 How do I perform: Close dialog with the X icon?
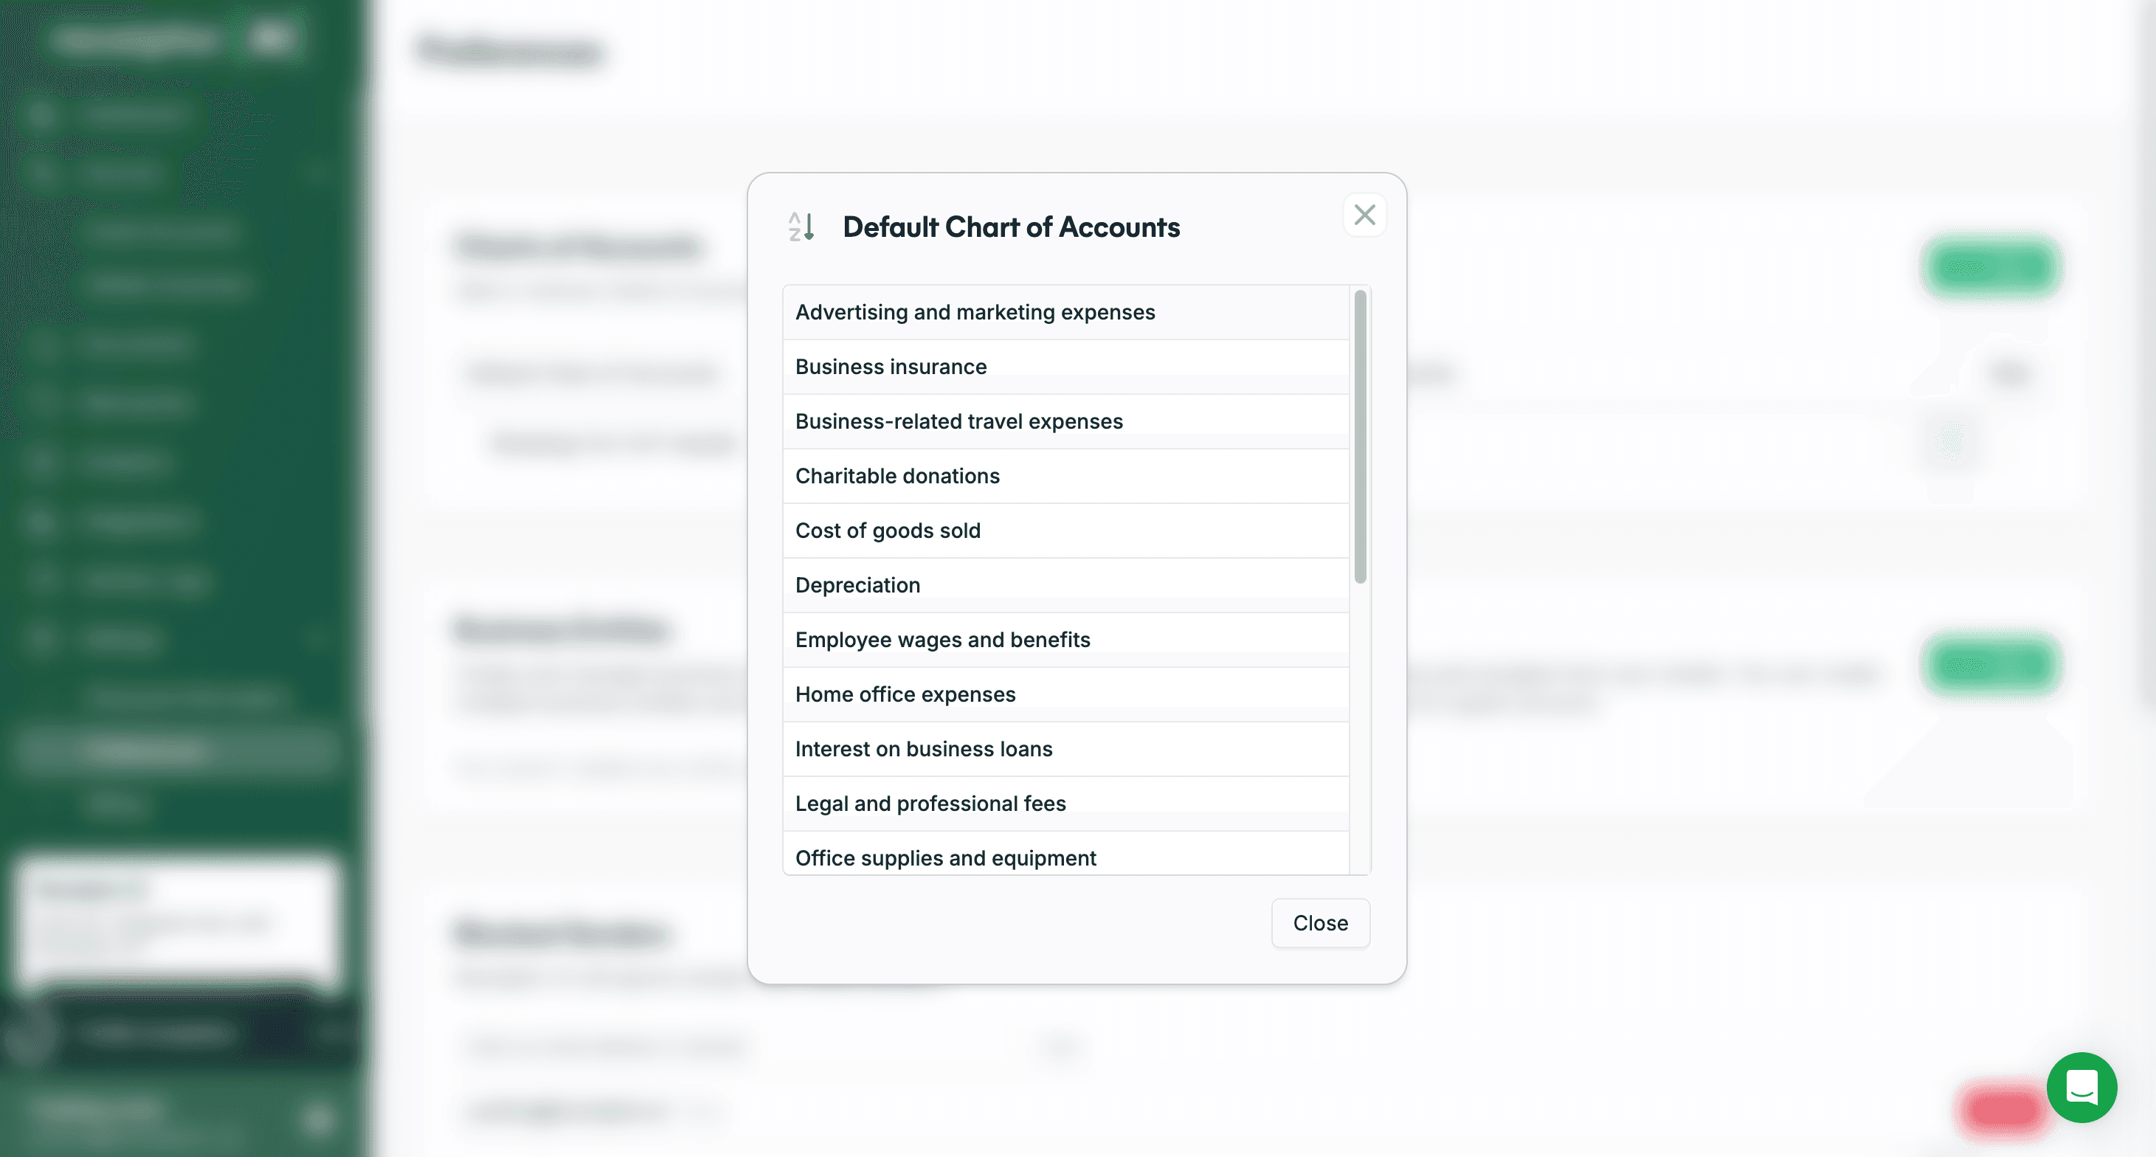[x=1364, y=215]
